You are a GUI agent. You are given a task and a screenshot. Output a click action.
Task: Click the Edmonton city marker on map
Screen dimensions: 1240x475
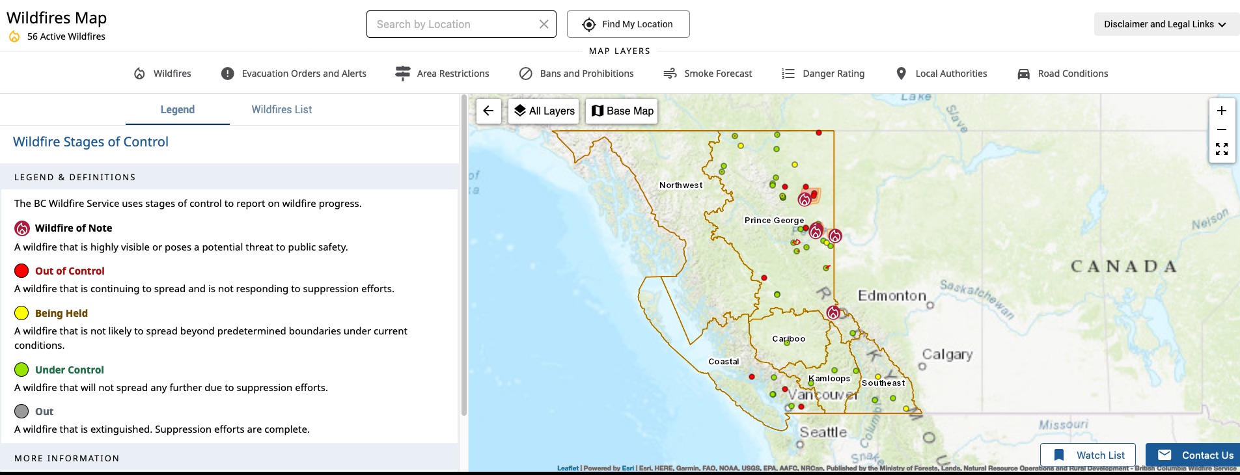(x=930, y=305)
